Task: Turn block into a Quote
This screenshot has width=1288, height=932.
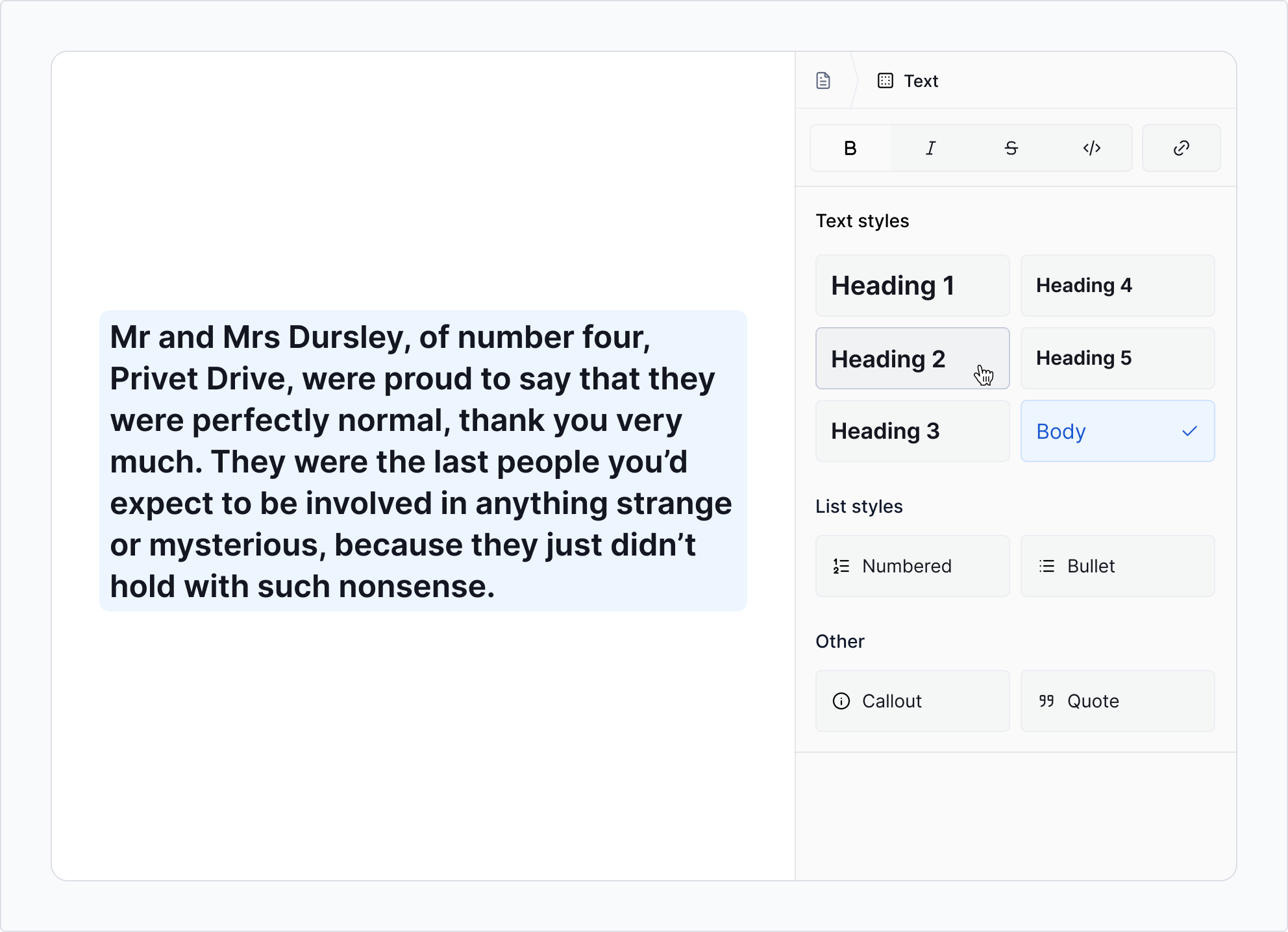Action: click(x=1117, y=701)
